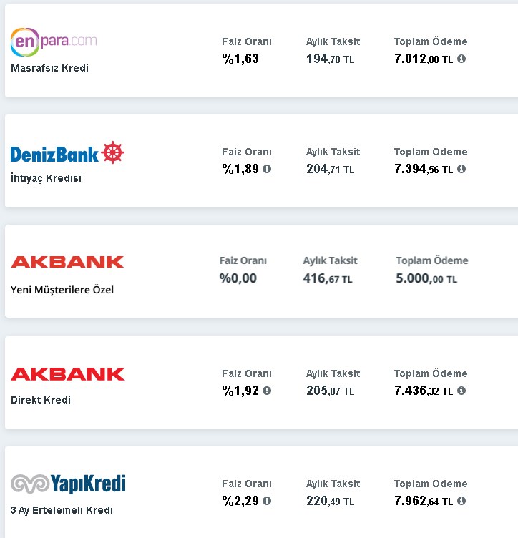Open info icon beside DenizBank %1,89 rate
The height and width of the screenshot is (538, 518).
pos(267,169)
